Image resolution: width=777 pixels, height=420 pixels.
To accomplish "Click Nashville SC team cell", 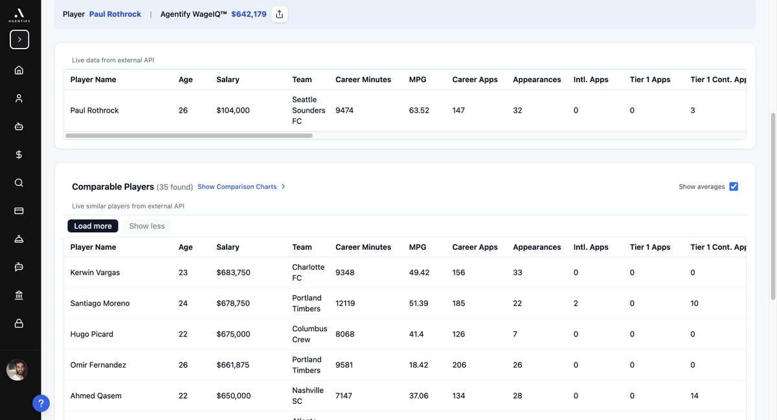I will 308,396.
